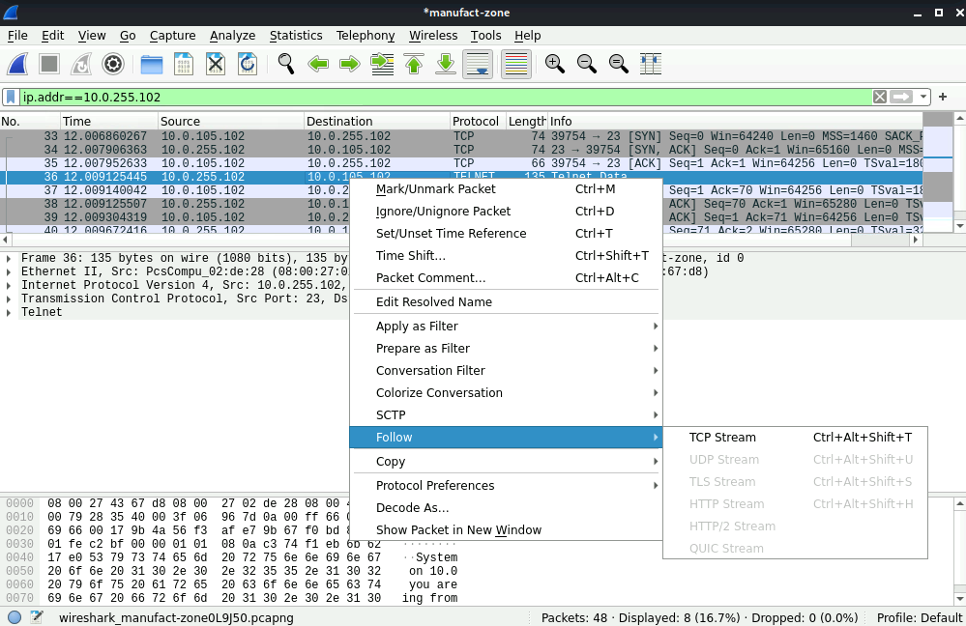966x626 pixels.
Task: Open expert information from status bar icon
Action: coord(15,617)
